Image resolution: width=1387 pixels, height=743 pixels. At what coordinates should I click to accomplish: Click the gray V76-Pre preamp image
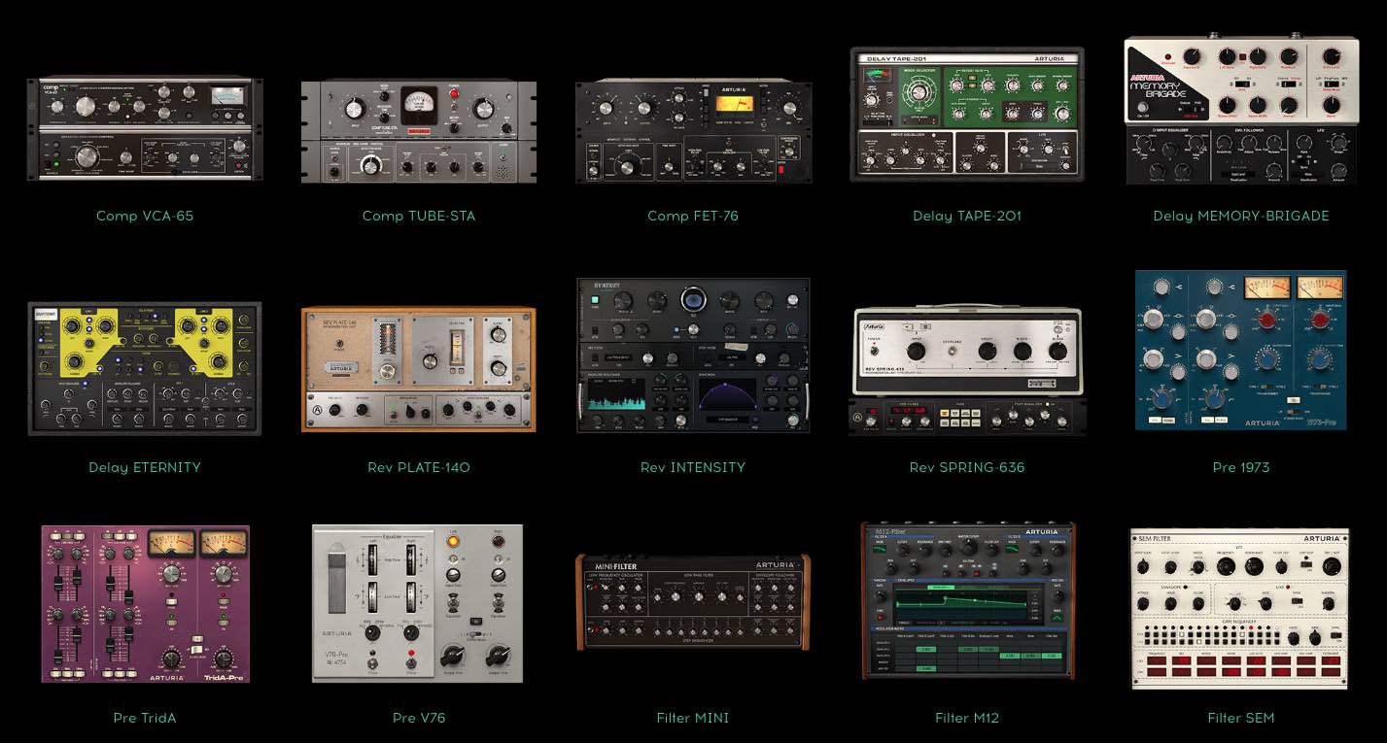pos(417,603)
